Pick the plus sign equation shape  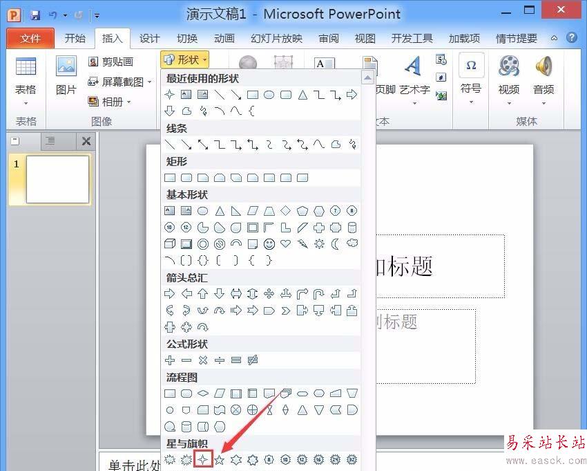170,360
